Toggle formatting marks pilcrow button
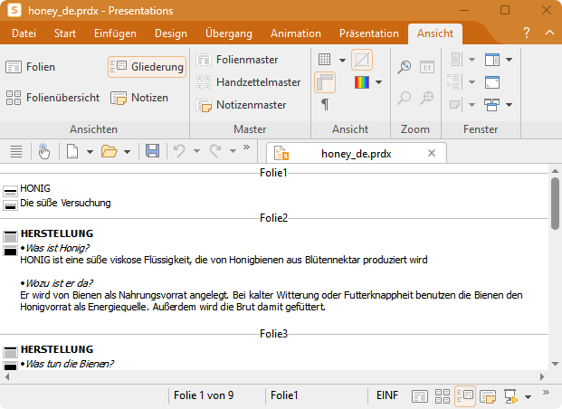The image size is (562, 409). click(325, 105)
